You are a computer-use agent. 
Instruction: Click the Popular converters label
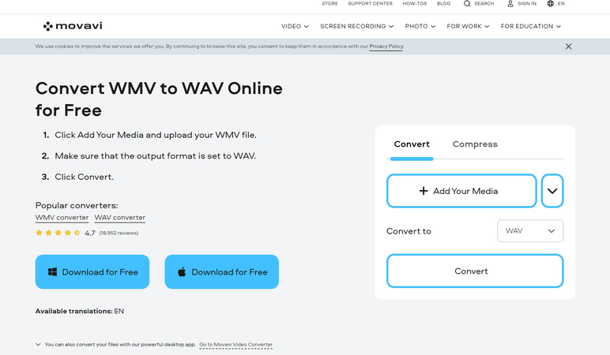click(77, 205)
